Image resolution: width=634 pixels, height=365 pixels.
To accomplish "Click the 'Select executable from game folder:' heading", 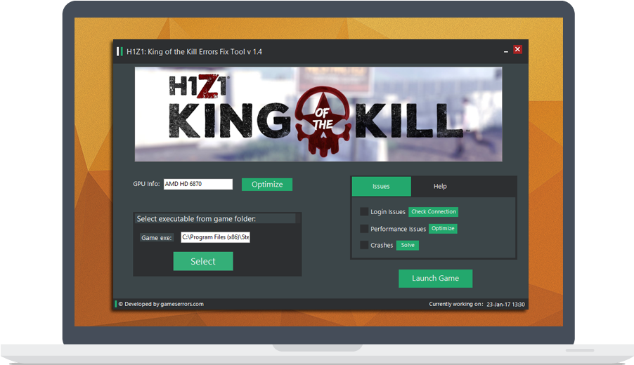I will pos(196,219).
